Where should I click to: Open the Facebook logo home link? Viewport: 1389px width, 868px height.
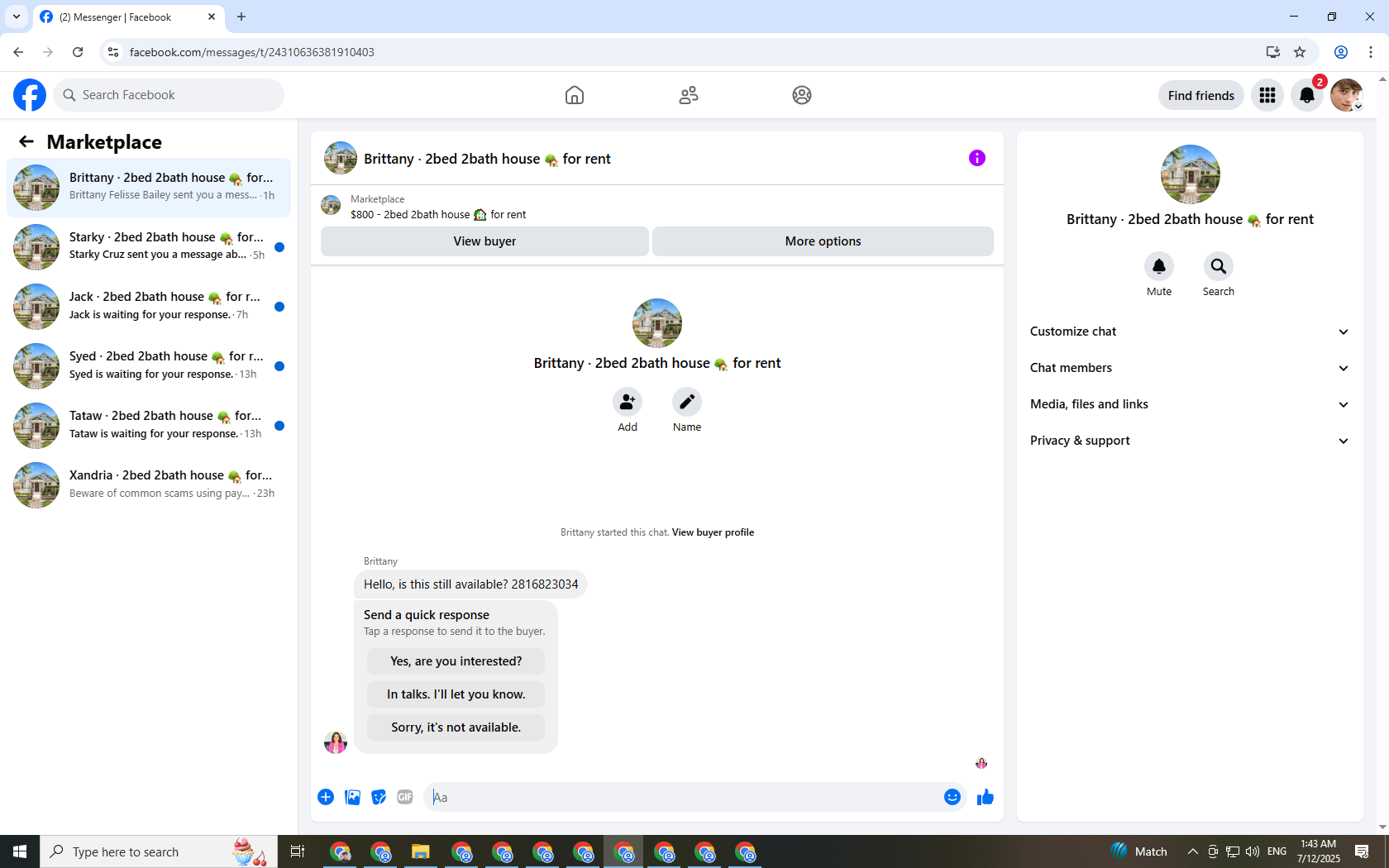[30, 95]
